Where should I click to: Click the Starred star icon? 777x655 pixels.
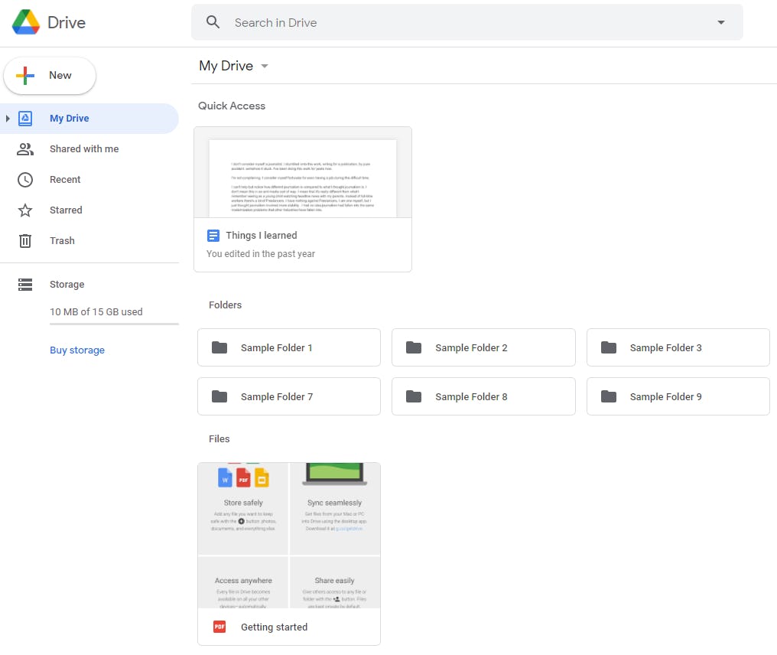(25, 210)
